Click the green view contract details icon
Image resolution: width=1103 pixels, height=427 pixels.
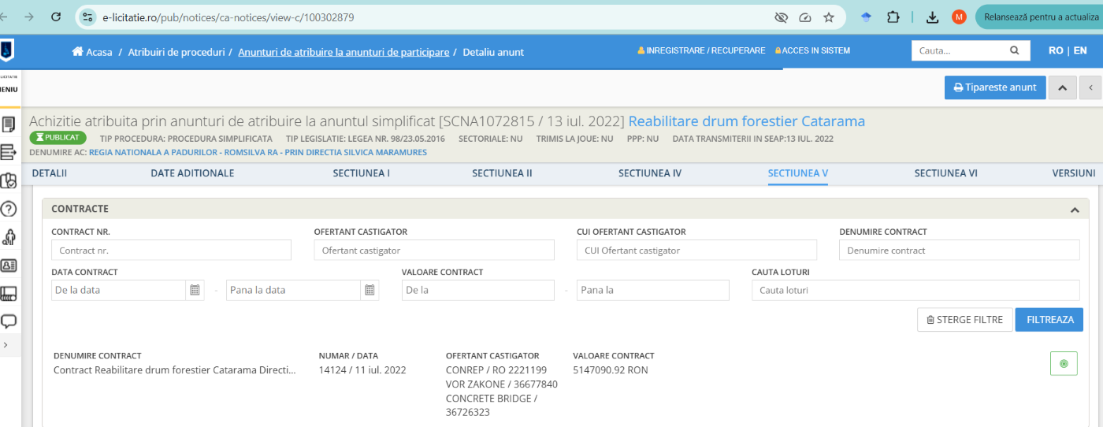(1064, 363)
